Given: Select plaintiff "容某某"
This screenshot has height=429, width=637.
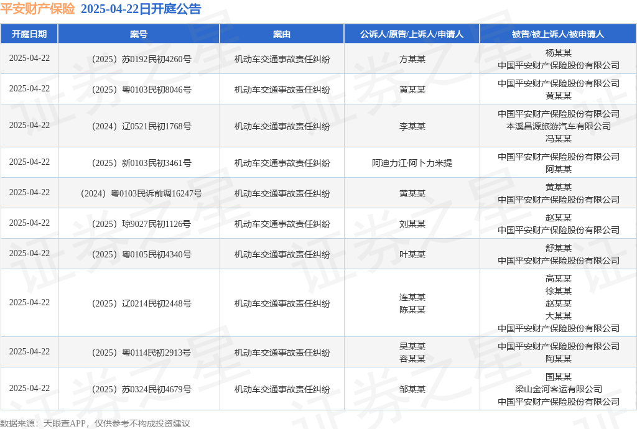Looking at the screenshot, I should 412,359.
